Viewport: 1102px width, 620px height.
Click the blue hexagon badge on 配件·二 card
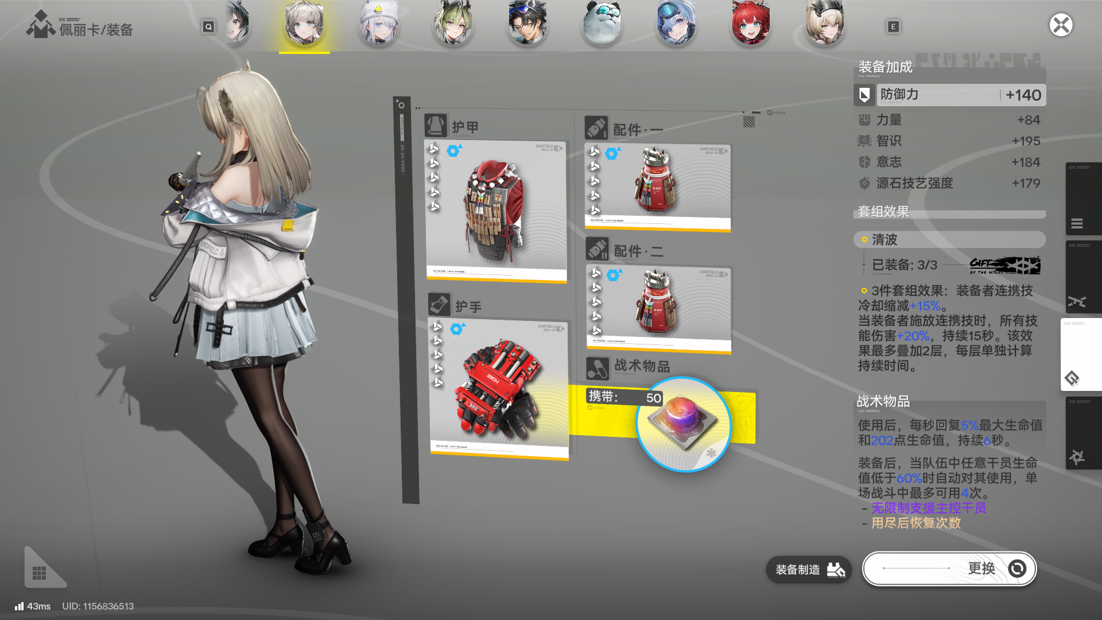[614, 275]
